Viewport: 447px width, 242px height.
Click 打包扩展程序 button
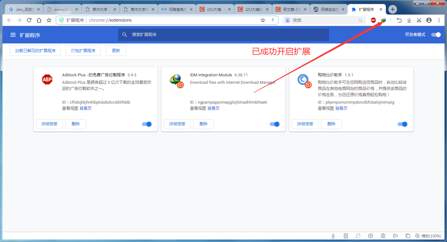point(83,51)
